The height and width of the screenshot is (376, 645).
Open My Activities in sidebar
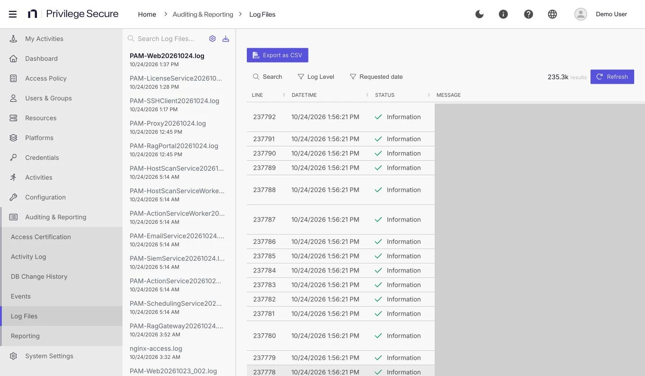click(x=61, y=39)
